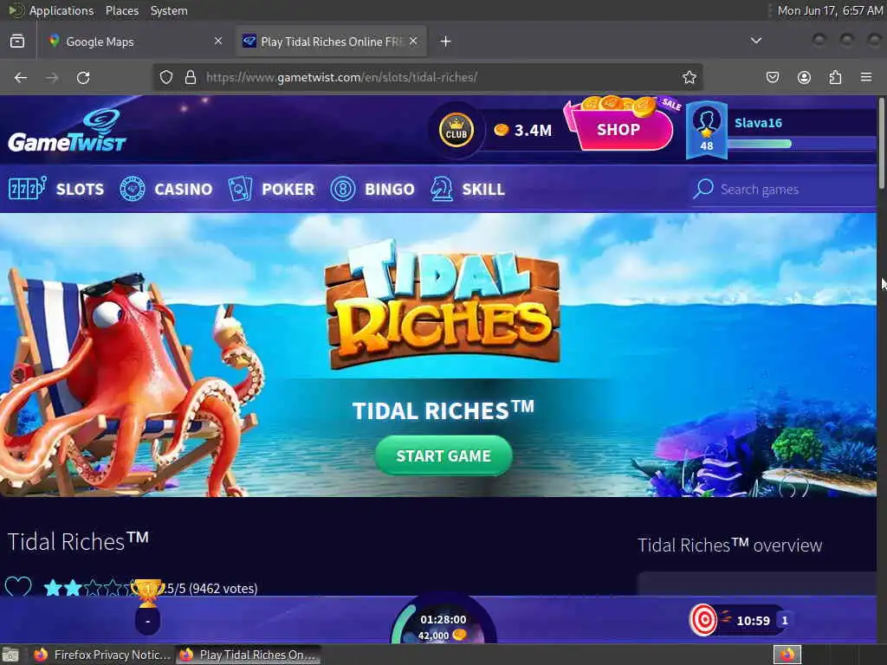
Task: Click the level progress bar under Slava16
Action: click(801, 144)
